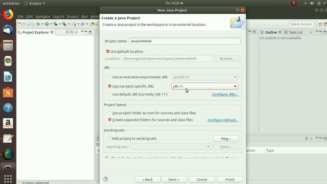Screen dimensions: 327x184
Task: Open Firefox from the dock
Action: pos(8,15)
